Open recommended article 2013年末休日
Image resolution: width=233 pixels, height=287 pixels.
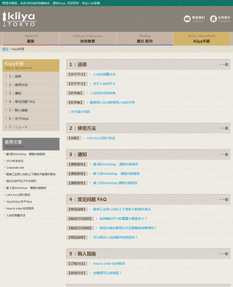point(15,161)
